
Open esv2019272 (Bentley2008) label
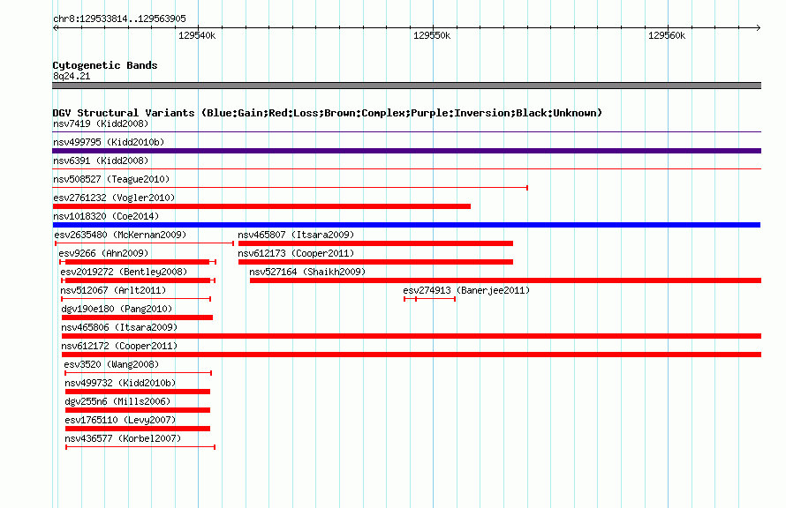pos(124,272)
